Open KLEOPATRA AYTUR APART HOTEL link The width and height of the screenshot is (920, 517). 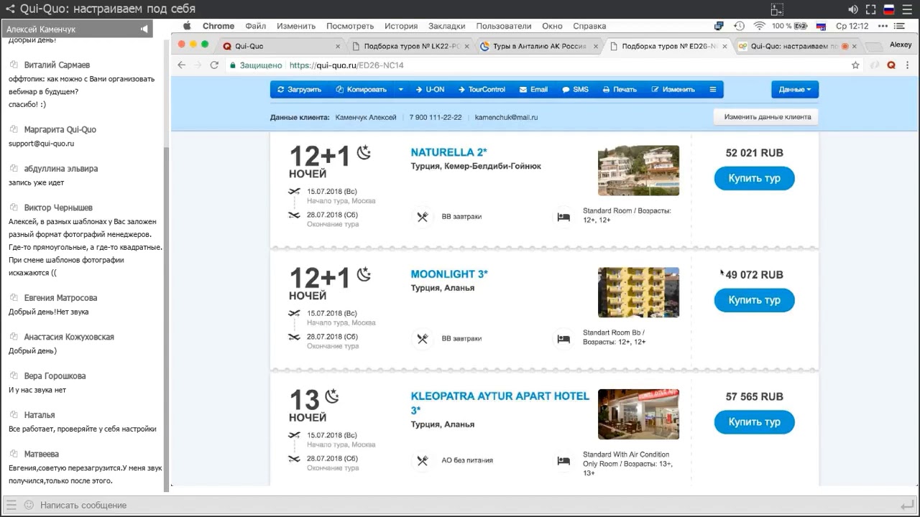click(500, 403)
